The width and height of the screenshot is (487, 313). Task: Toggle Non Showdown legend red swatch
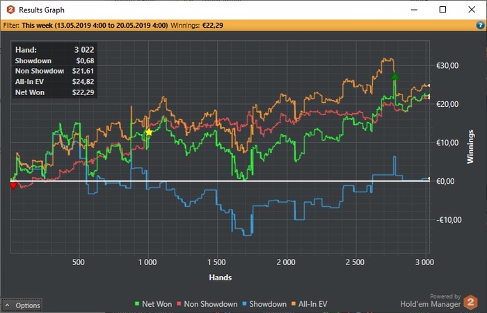tap(179, 304)
